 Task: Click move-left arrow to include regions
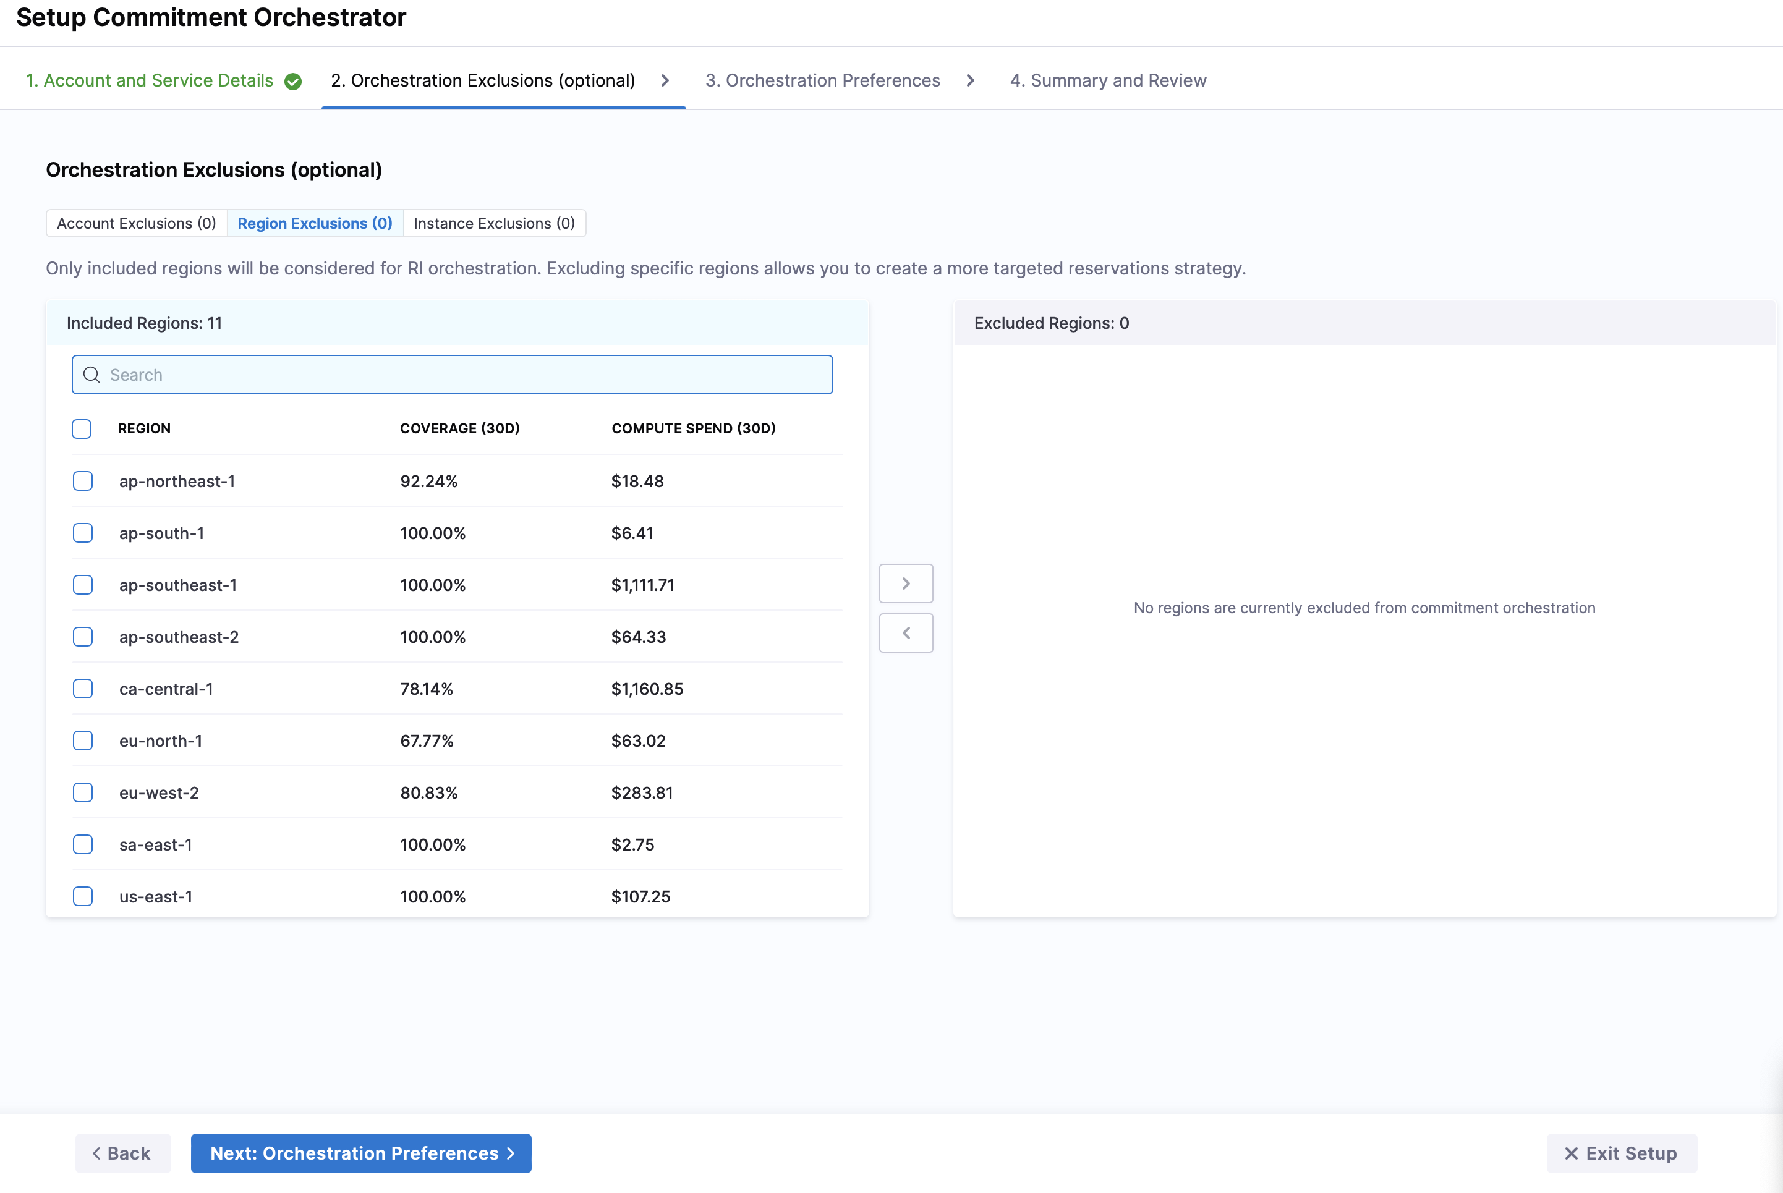point(906,633)
